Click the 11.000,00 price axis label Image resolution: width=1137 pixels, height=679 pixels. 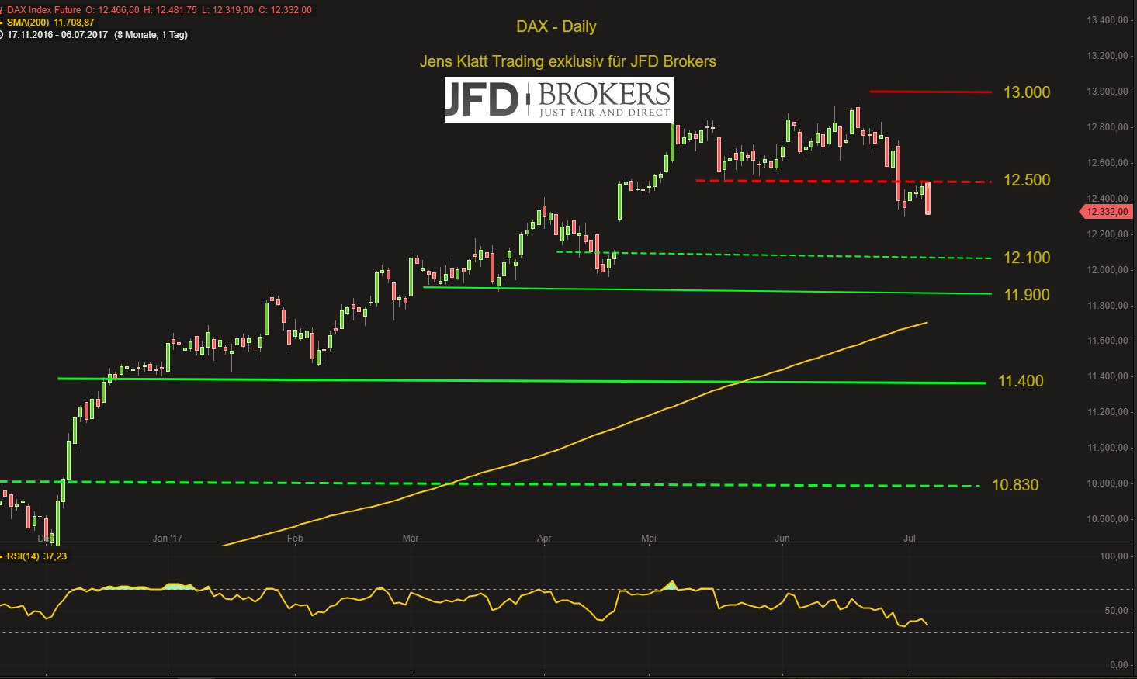tap(1108, 448)
